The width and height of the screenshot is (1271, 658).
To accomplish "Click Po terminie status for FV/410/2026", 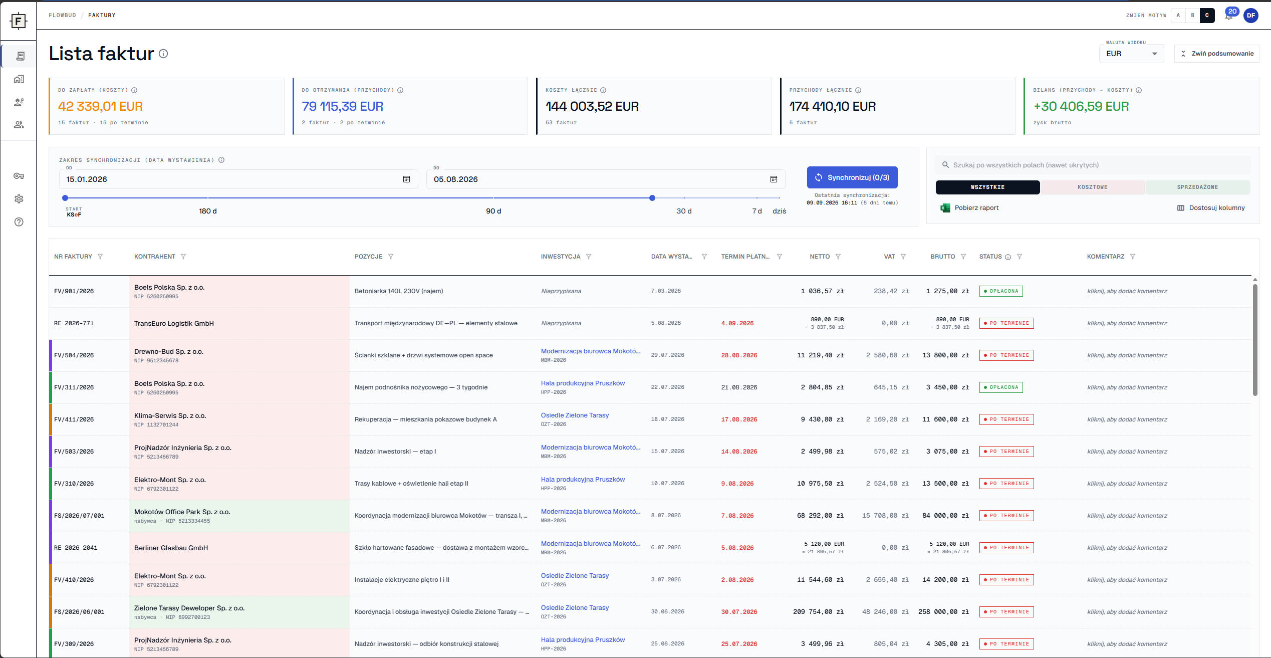I will [x=1006, y=580].
